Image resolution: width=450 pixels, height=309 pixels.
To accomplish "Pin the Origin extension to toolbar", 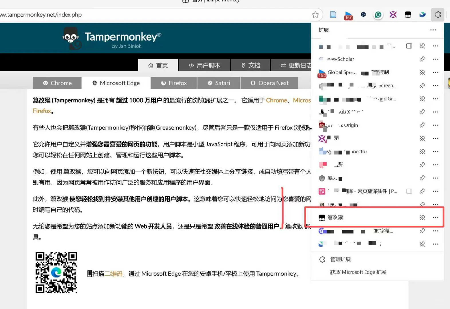I will click(422, 125).
